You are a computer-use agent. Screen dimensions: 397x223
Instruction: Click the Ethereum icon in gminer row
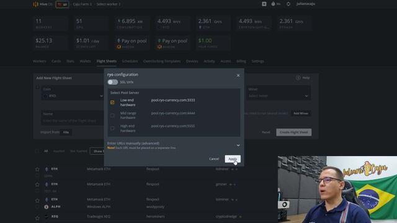(x=47, y=185)
